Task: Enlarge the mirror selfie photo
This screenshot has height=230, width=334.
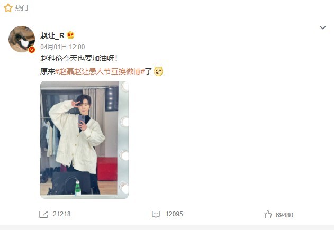Action: 84,140
